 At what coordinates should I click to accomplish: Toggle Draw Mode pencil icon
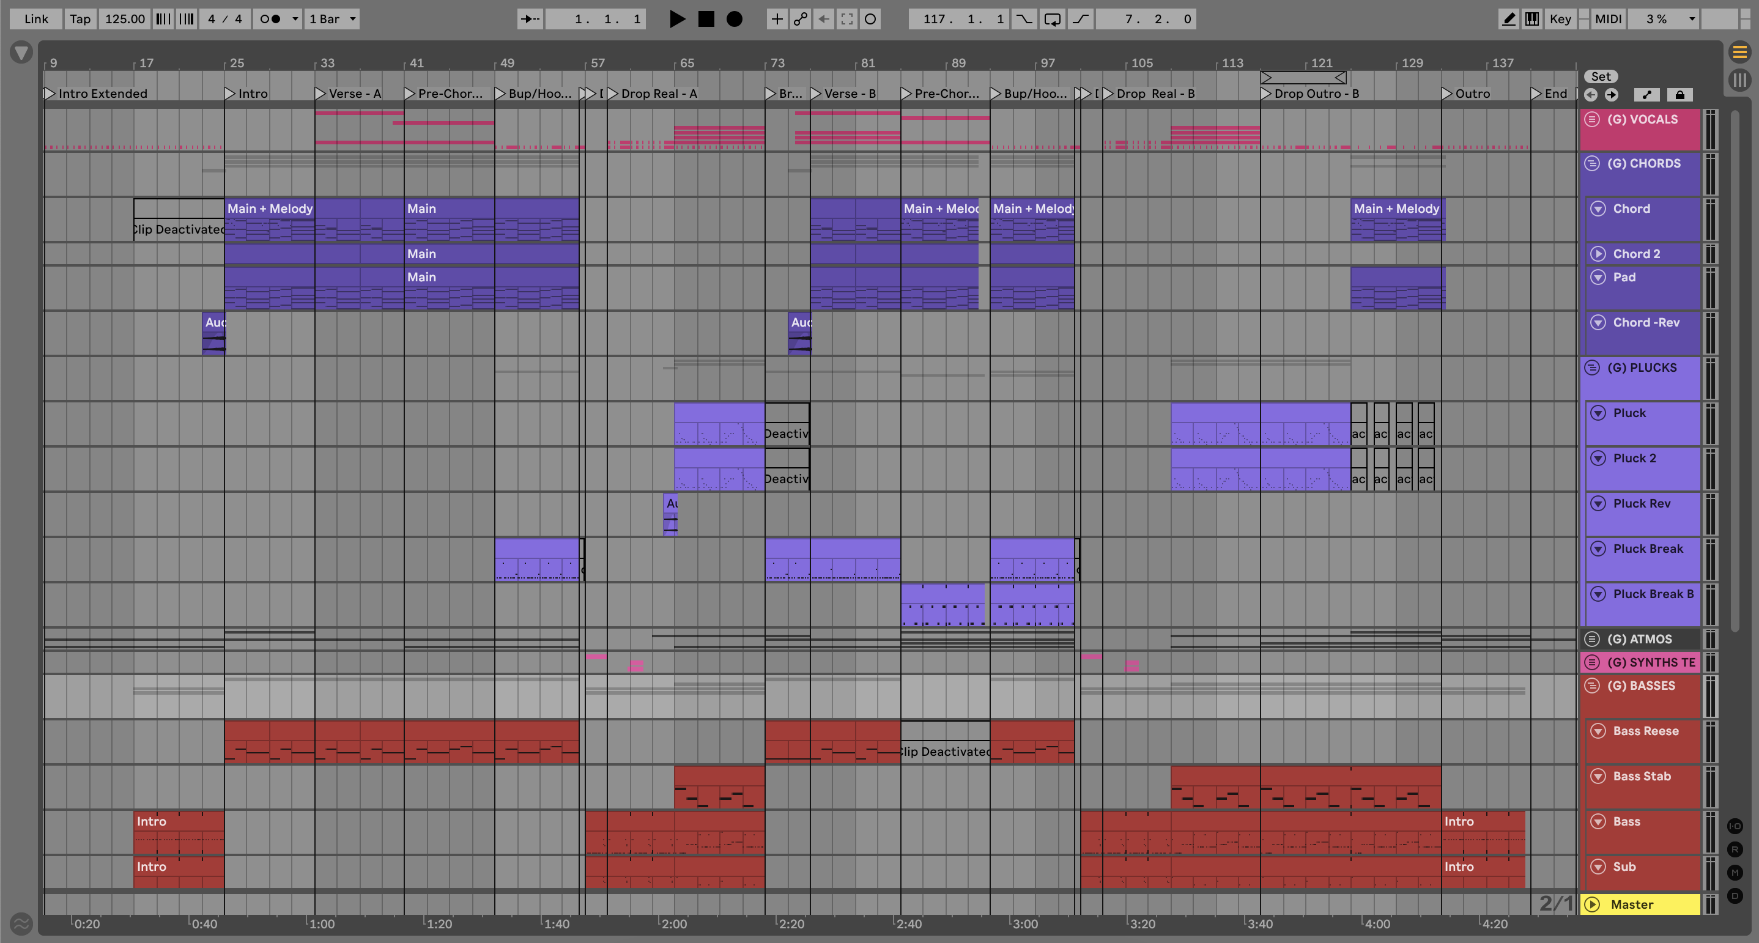tap(1508, 19)
